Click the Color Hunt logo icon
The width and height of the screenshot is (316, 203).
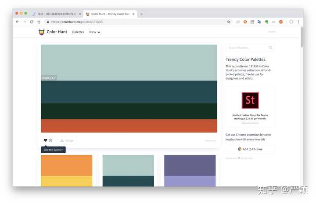pos(41,32)
